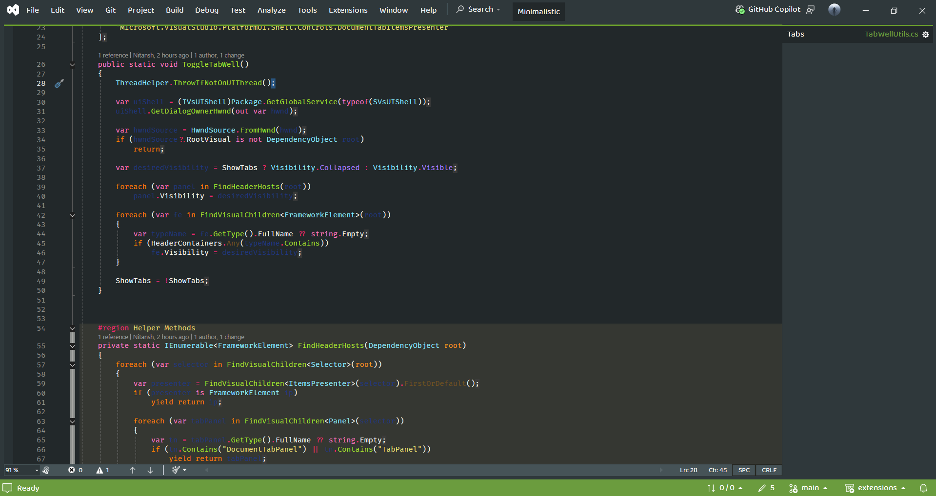Run code cleanup broom icon
Viewport: 936px width, 496px height.
coord(176,470)
